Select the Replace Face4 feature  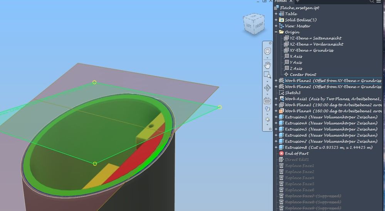299,178
